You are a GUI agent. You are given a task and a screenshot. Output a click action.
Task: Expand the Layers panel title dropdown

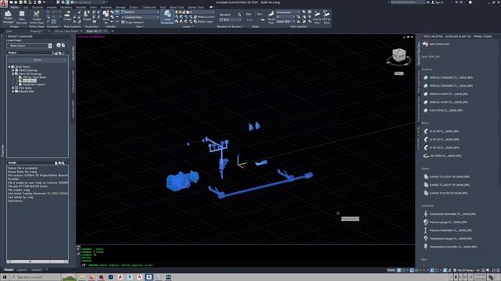point(188,27)
